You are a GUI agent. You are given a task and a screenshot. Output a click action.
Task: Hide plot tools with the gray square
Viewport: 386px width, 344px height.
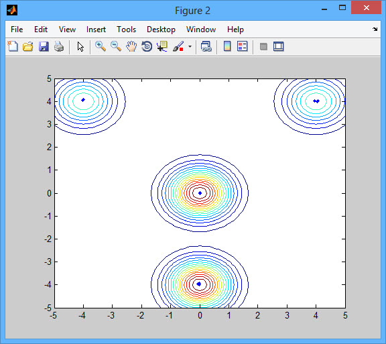[x=263, y=46]
